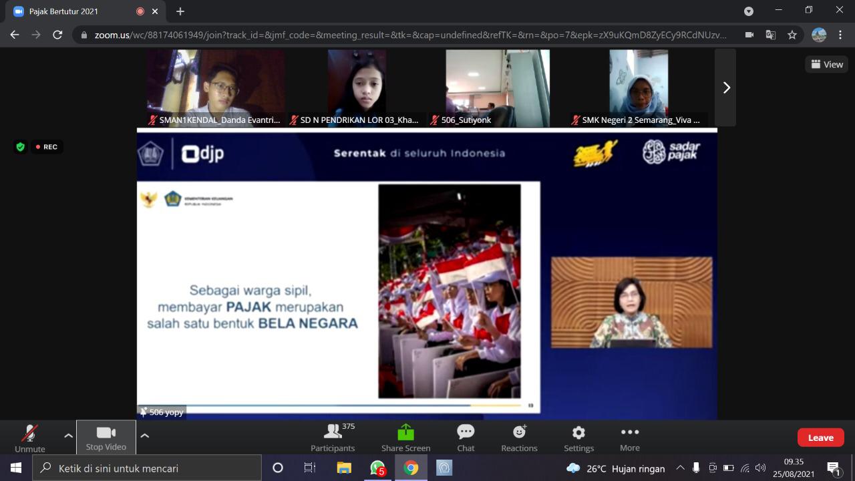Open a new browser tab

coord(180,11)
